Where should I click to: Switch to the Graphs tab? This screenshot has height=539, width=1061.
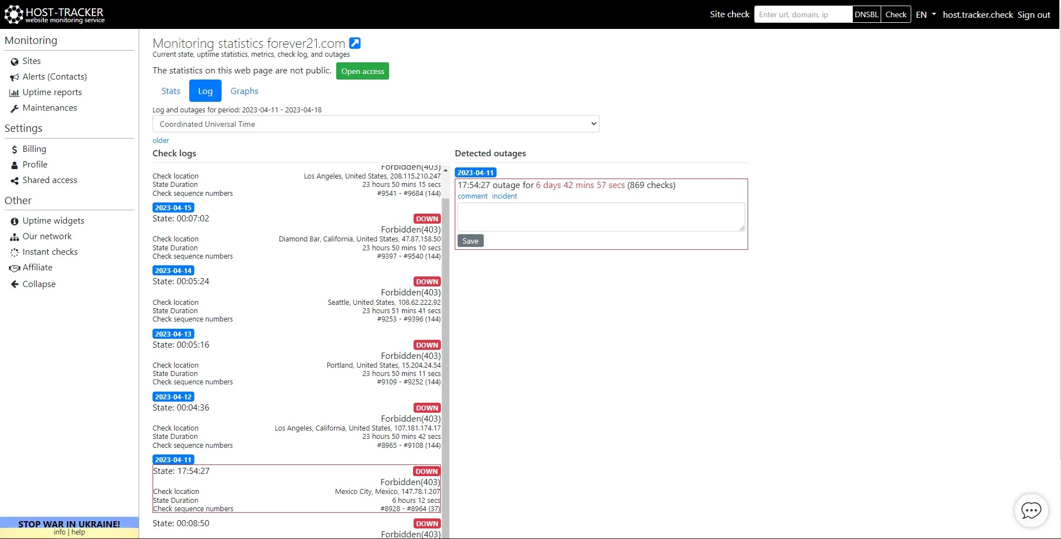(x=244, y=91)
